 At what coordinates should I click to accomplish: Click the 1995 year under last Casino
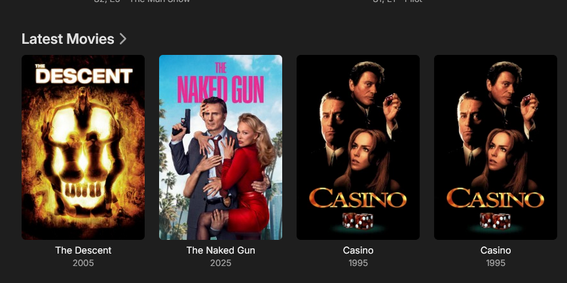point(496,263)
